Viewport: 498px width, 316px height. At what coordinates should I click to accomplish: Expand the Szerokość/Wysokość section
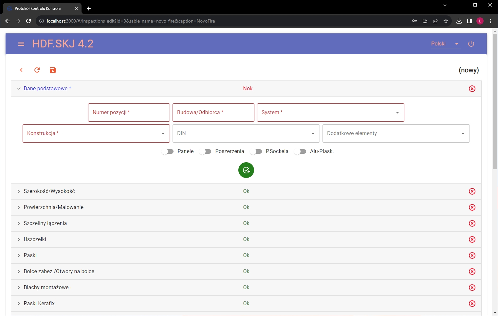pyautogui.click(x=49, y=191)
